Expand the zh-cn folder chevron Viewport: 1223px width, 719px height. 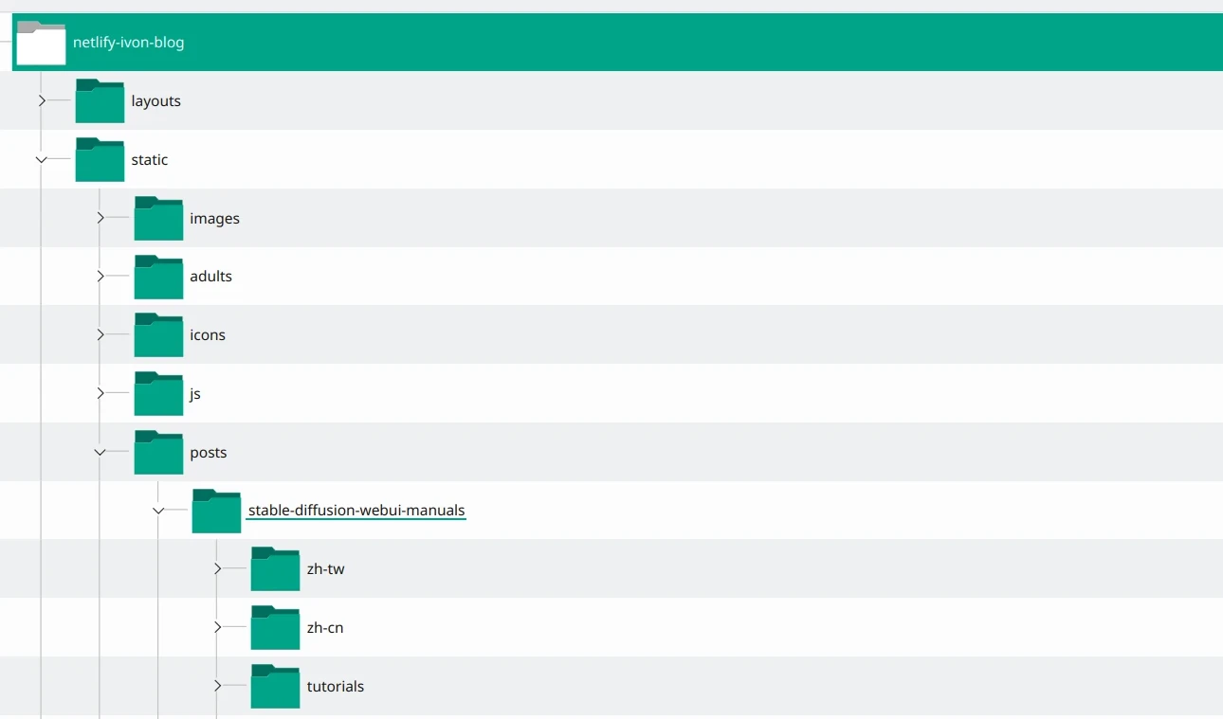coord(218,627)
